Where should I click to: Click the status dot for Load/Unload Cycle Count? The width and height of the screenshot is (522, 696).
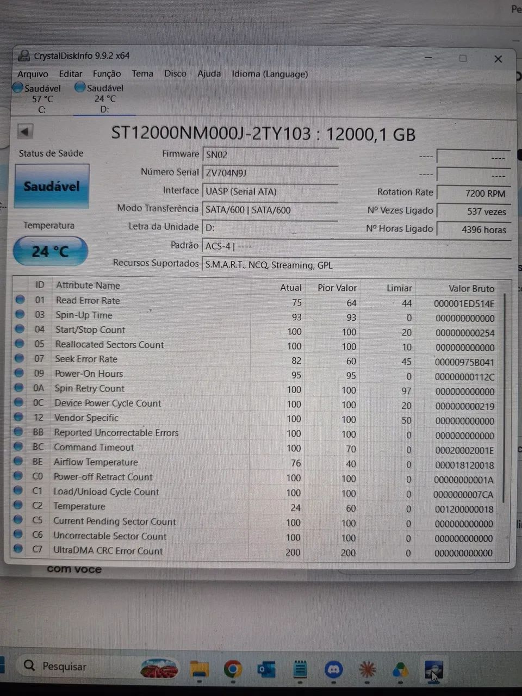click(18, 490)
